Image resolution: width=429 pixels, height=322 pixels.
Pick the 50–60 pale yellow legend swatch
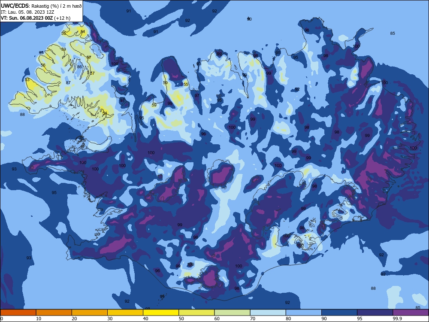click(x=196, y=313)
